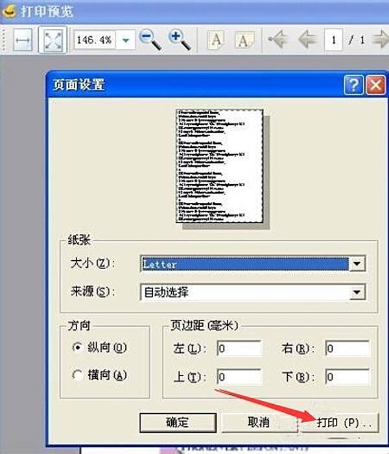Zoom in with the plus magnifier
This screenshot has width=389, height=454.
tap(180, 40)
